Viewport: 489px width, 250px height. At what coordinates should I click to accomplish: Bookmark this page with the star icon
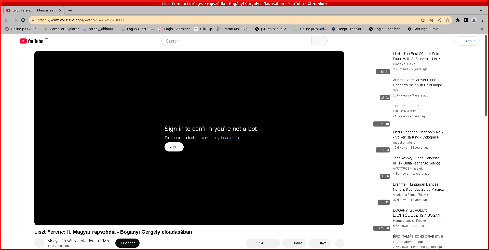447,20
